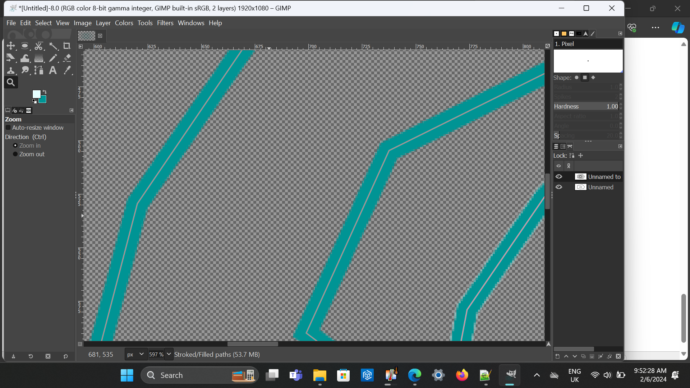
Task: Select the Scissors Select tool
Action: [x=39, y=46]
